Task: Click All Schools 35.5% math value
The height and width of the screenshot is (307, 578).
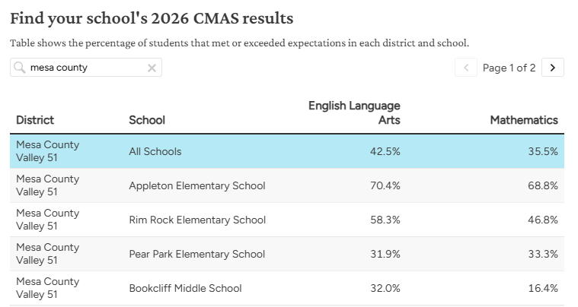Action: click(x=543, y=151)
